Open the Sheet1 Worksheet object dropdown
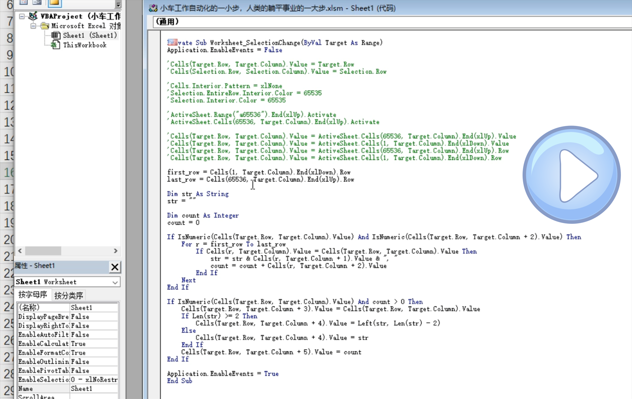Screen dimensions: 632x399 click(x=115, y=282)
